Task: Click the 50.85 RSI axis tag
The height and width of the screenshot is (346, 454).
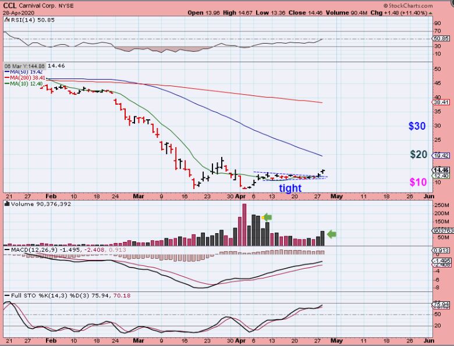Action: (x=441, y=38)
